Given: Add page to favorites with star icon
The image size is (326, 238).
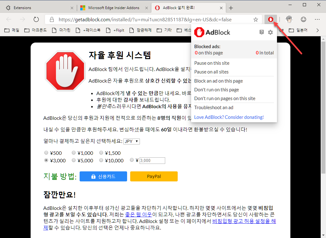Looking at the screenshot, I should [255, 20].
